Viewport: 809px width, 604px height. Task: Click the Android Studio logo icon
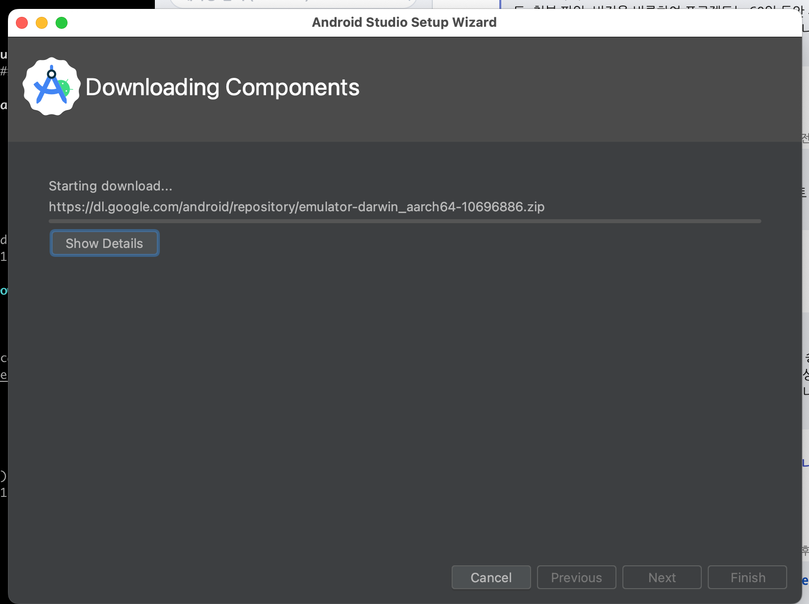pos(51,87)
